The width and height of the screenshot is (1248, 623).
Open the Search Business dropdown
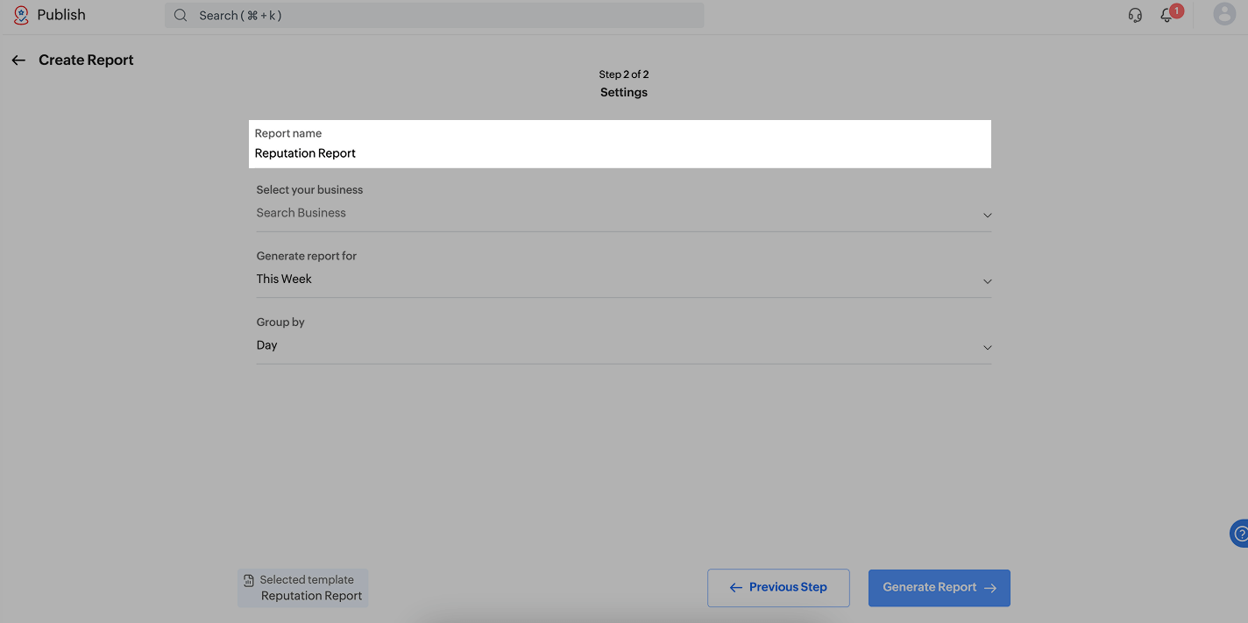[624, 213]
